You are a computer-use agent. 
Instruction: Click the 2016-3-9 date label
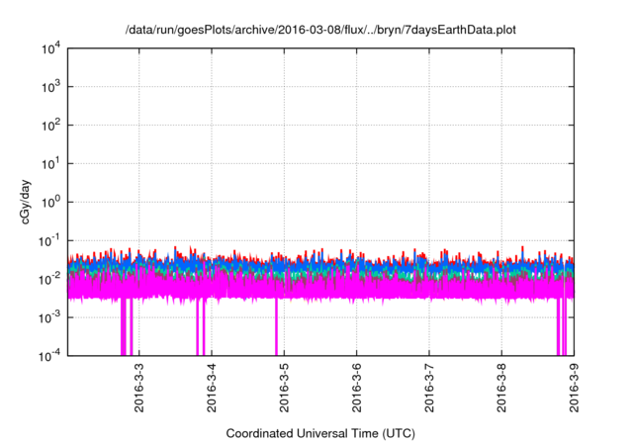pyautogui.click(x=574, y=388)
